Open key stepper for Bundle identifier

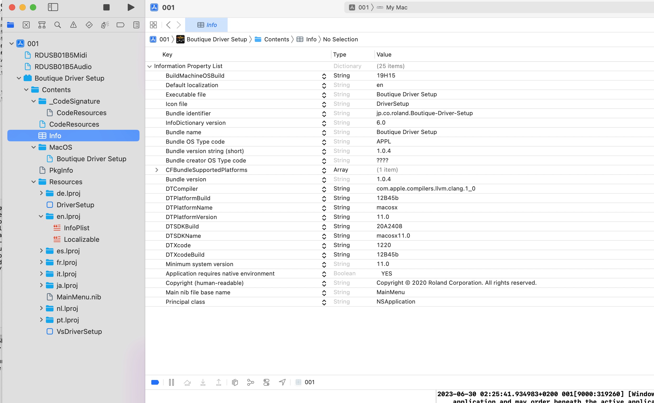[324, 114]
